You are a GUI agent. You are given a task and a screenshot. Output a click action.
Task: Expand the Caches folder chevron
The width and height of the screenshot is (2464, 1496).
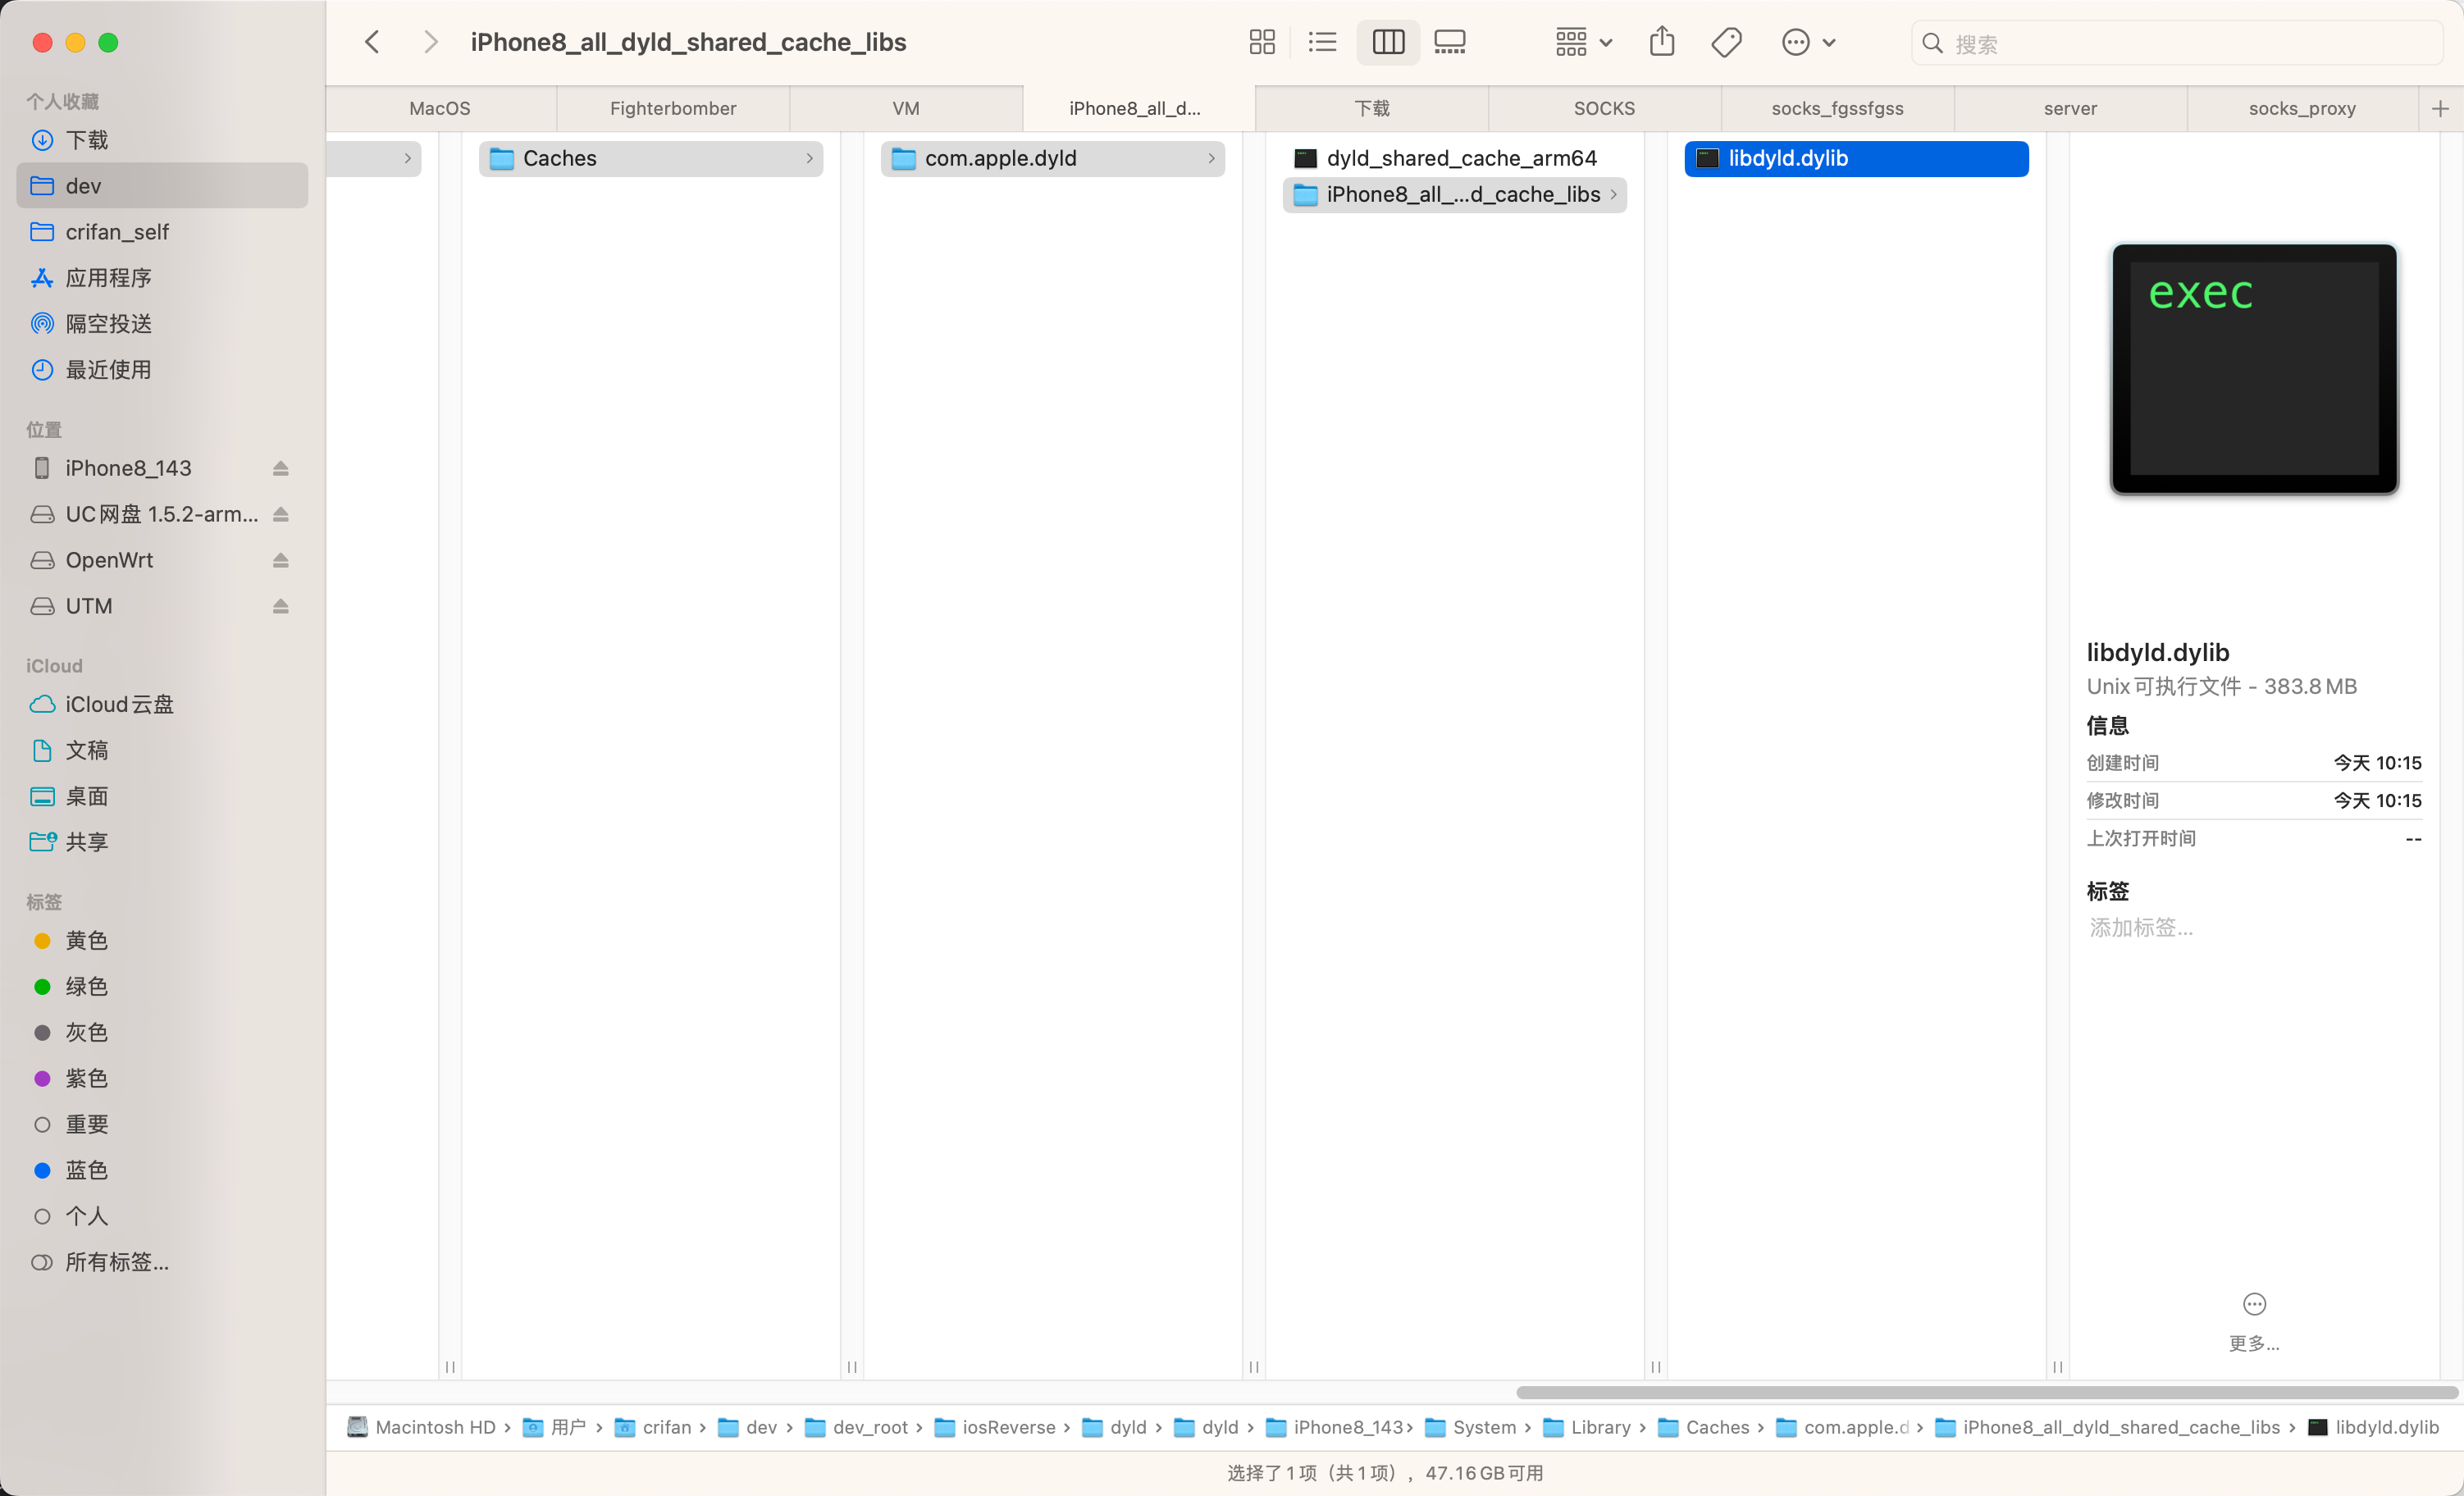click(x=809, y=158)
